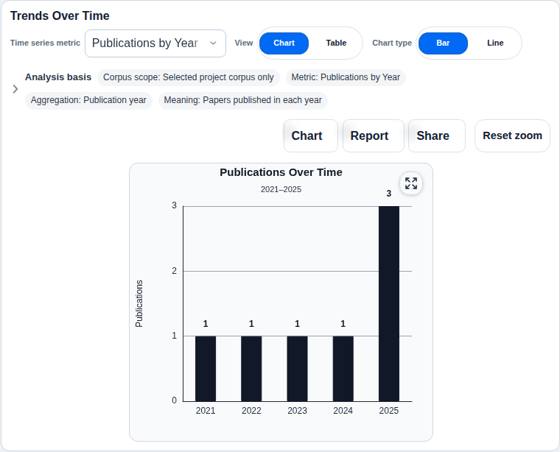Click the Share button
Image resolution: width=560 pixels, height=452 pixels.
437,136
